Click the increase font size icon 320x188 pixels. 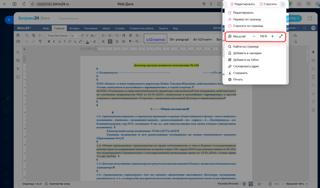tap(83, 35)
